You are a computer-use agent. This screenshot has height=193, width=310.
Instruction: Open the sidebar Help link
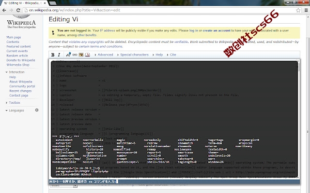13,77
